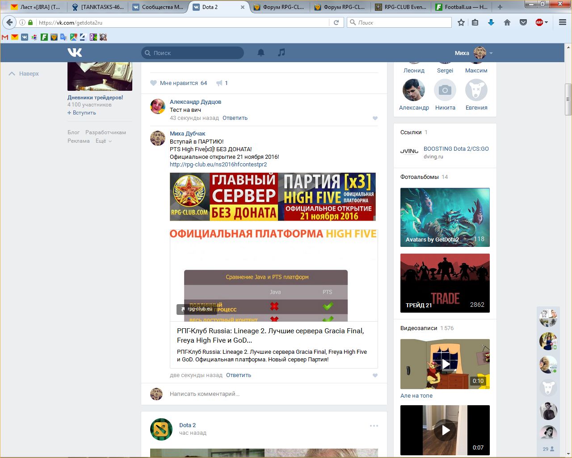572x458 pixels.
Task: Open the rpg-club.eu/ns2016hfcontestpr2 link
Action: pyautogui.click(x=218, y=165)
